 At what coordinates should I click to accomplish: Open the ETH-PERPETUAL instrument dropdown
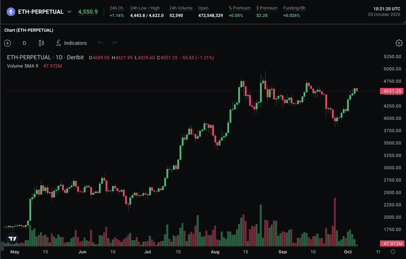(69, 12)
